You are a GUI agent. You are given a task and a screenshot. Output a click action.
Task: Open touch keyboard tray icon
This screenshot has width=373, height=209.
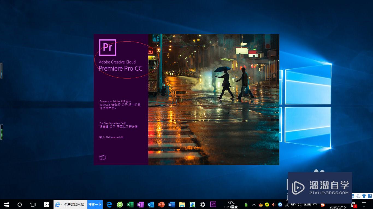pos(307,205)
